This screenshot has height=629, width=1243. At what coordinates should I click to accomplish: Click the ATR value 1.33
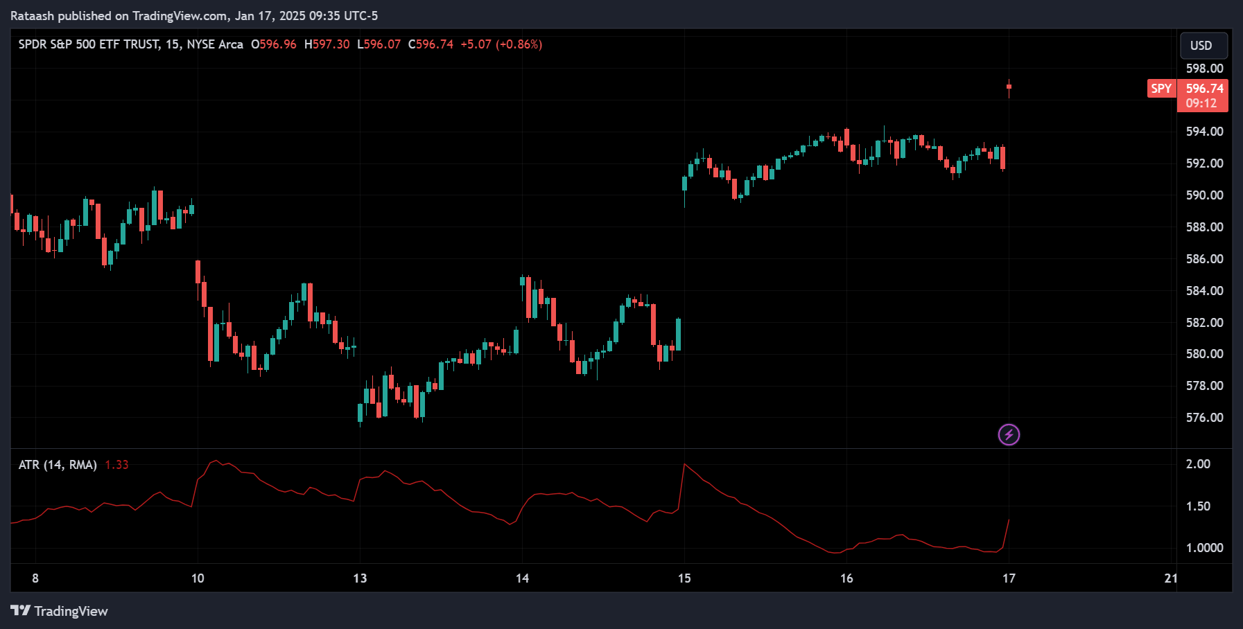point(116,465)
